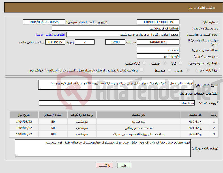
Task: Click the شماره نیاز label
Action: pyautogui.click(x=211, y=22)
